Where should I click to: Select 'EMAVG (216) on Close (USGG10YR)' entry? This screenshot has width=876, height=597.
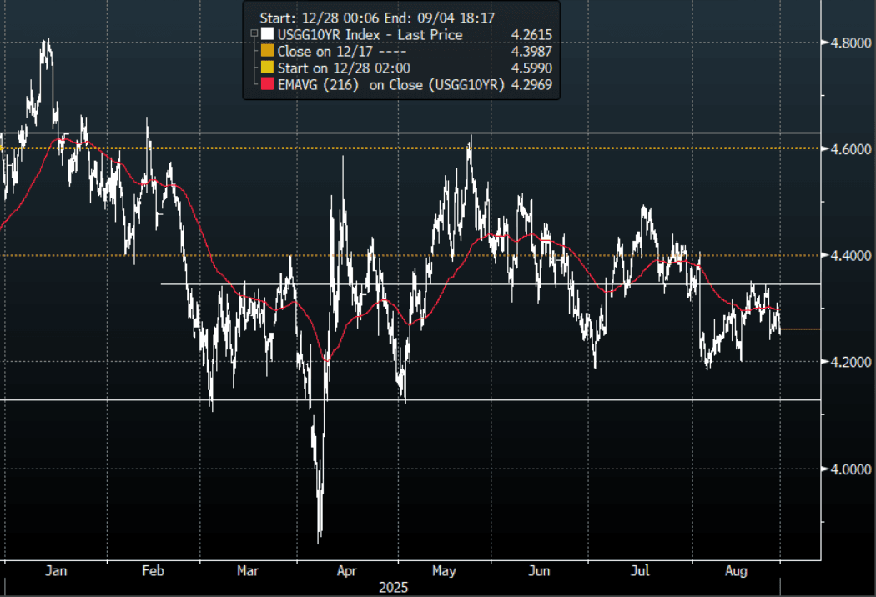[391, 85]
